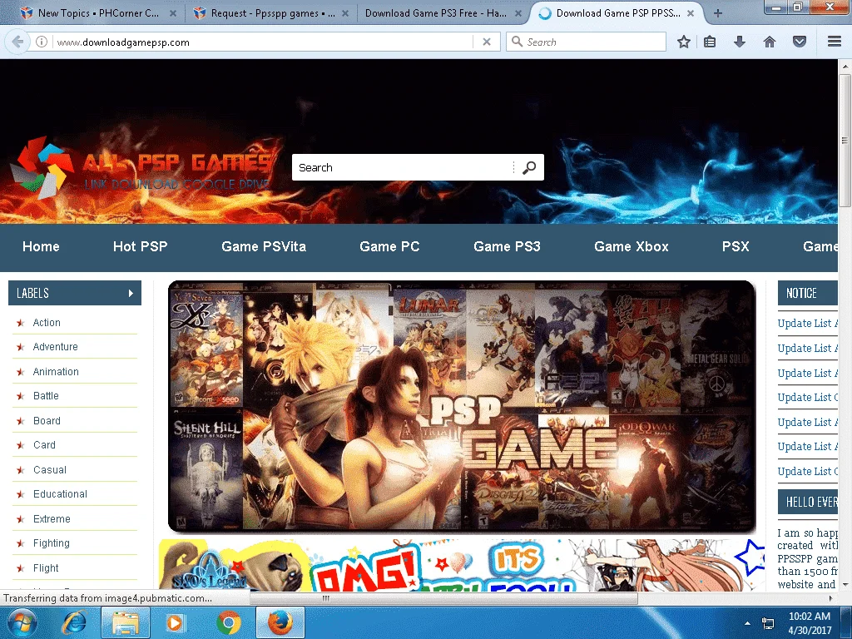Open the Home navigation item
The height and width of the screenshot is (639, 852).
41,246
